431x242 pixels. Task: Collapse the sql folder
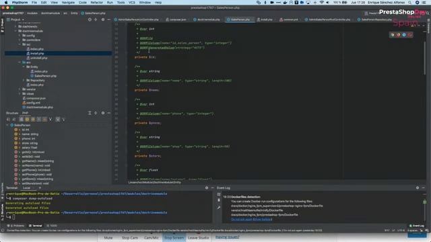coord(20,44)
